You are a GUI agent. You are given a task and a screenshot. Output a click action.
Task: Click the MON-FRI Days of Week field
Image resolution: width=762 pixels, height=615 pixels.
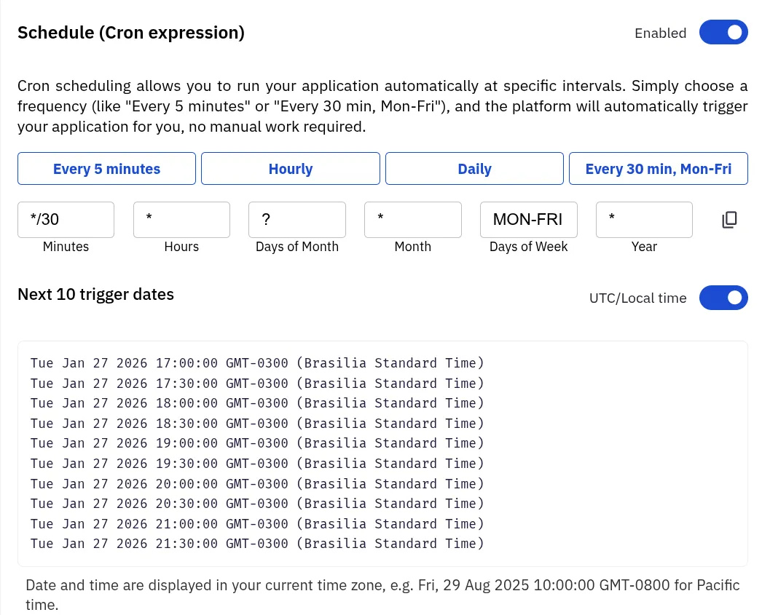click(528, 219)
